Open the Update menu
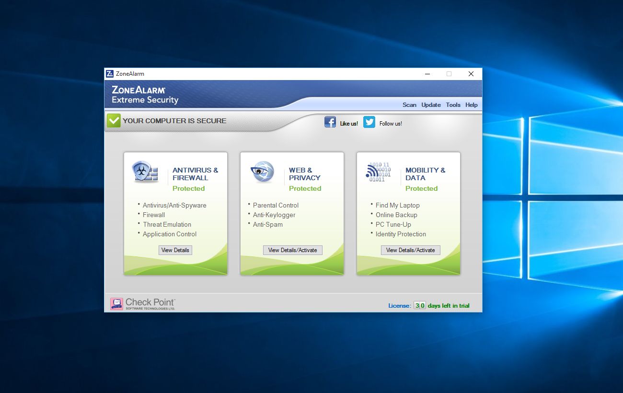Viewport: 623px width, 393px height. click(431, 105)
